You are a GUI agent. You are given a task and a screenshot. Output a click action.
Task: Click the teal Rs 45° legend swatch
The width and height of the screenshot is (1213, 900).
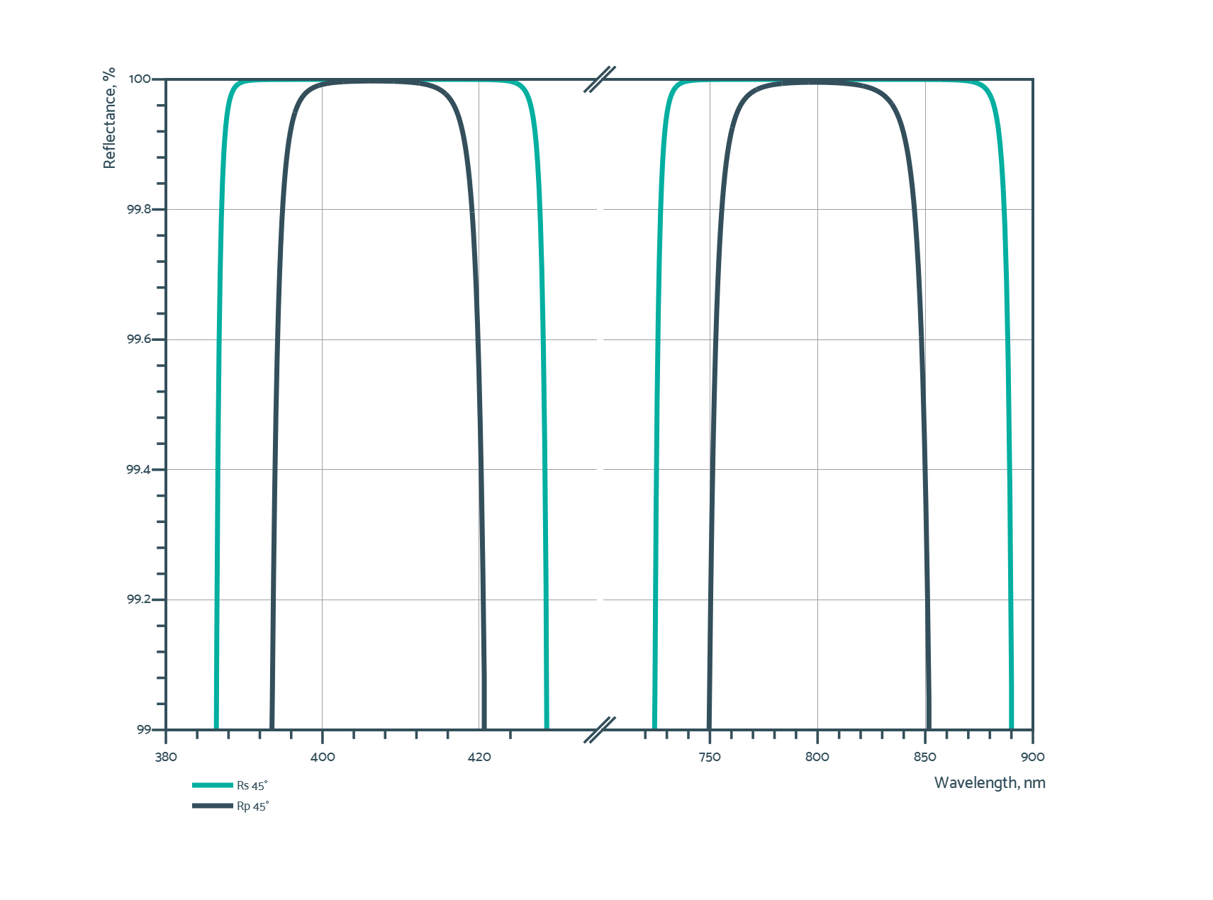[x=213, y=784]
